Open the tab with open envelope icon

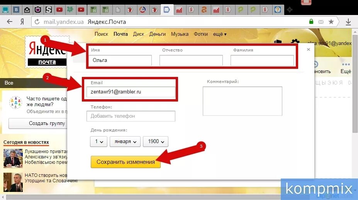point(27,10)
